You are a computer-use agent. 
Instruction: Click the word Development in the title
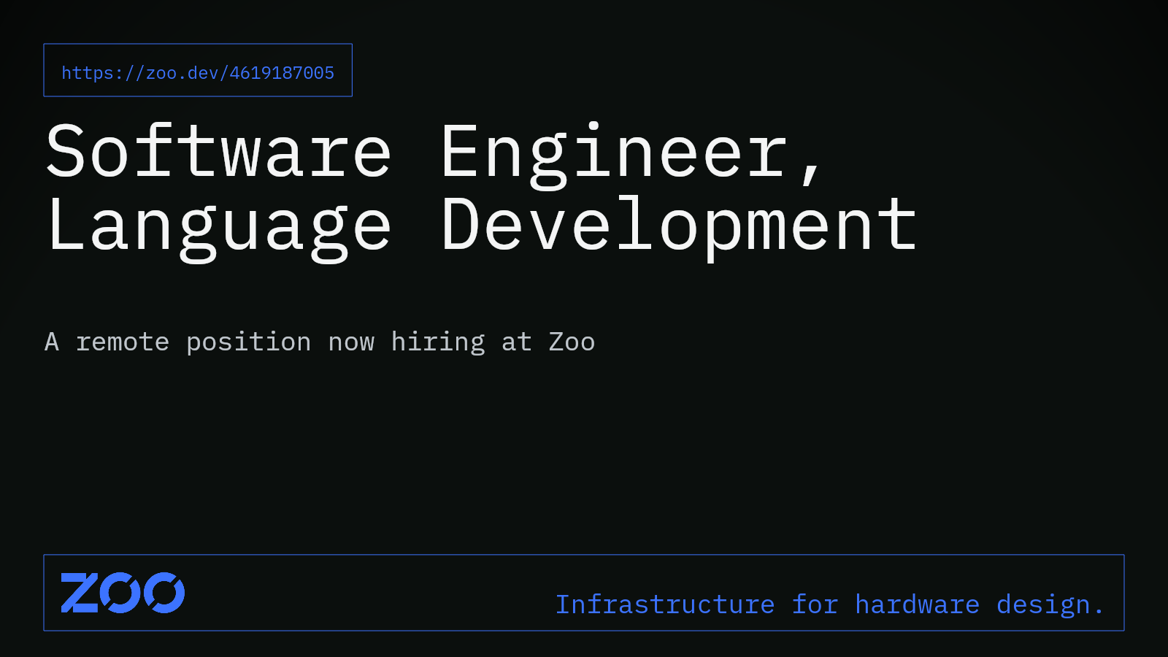679,226
